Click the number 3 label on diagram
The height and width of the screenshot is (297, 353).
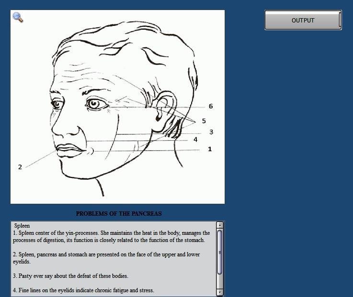(x=211, y=132)
